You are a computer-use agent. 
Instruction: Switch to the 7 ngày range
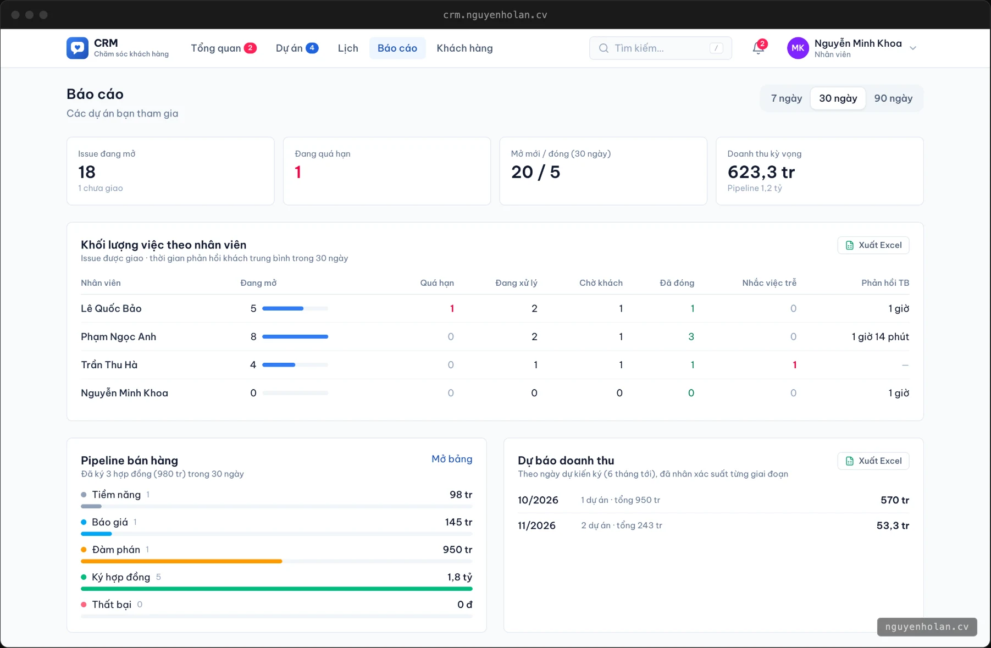point(786,98)
